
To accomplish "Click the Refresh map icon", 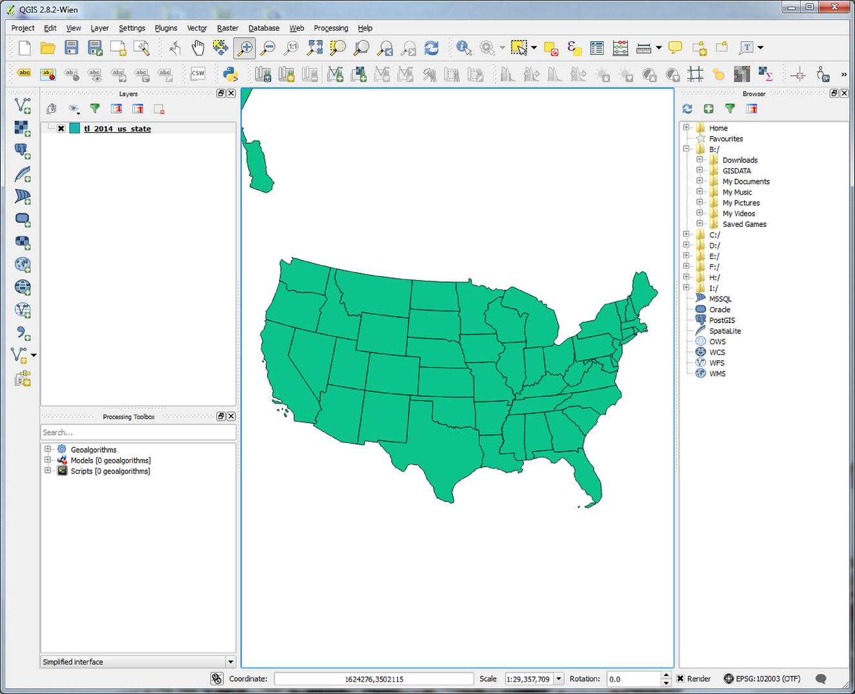I will click(431, 48).
